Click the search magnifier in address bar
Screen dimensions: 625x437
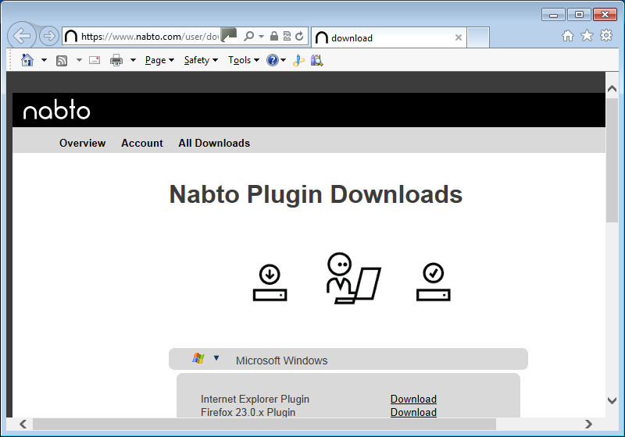click(x=248, y=36)
